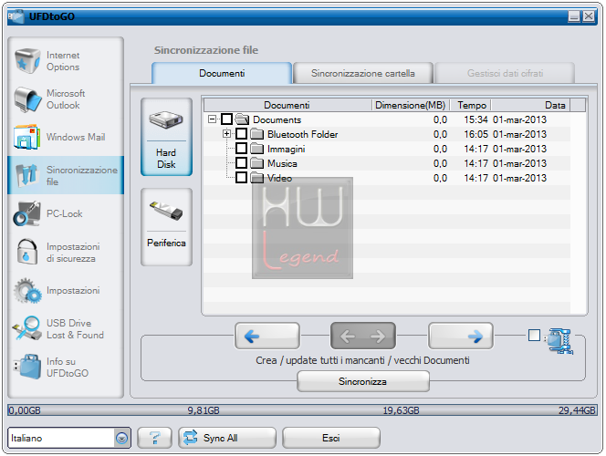
Task: Click the Impostazioni sidebar label
Action: click(x=73, y=290)
